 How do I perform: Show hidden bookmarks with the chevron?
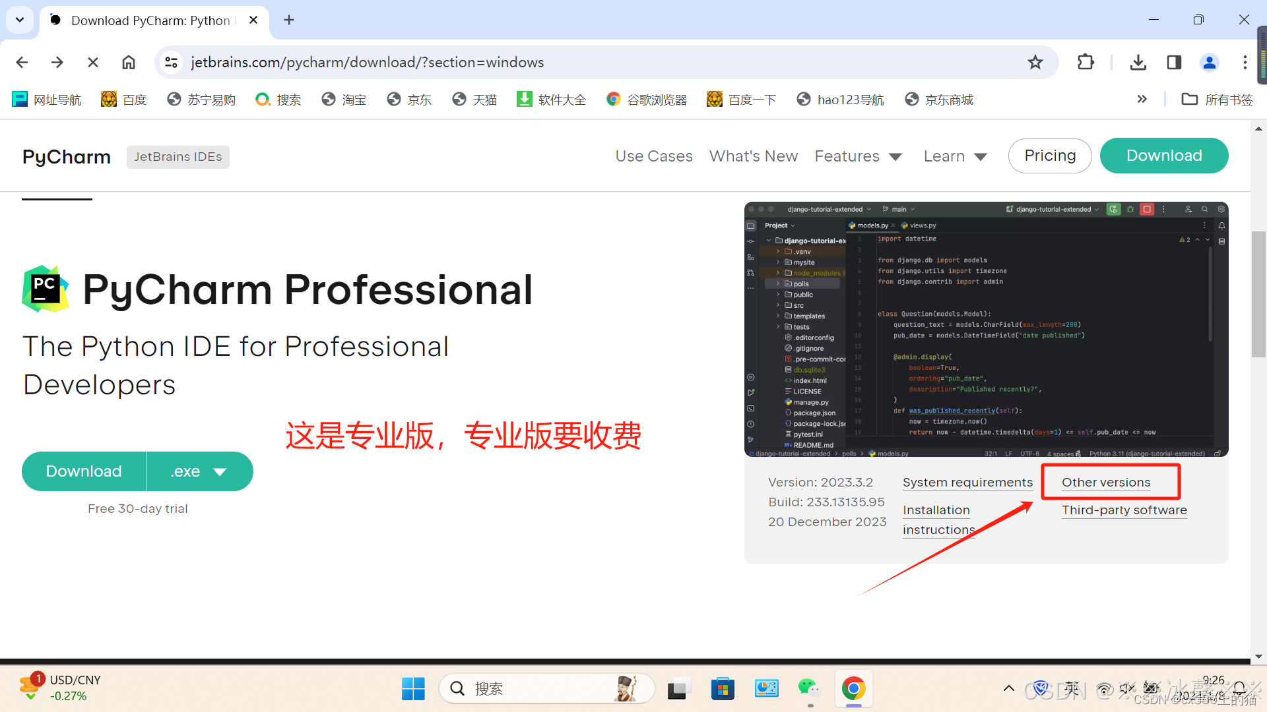click(x=1142, y=99)
